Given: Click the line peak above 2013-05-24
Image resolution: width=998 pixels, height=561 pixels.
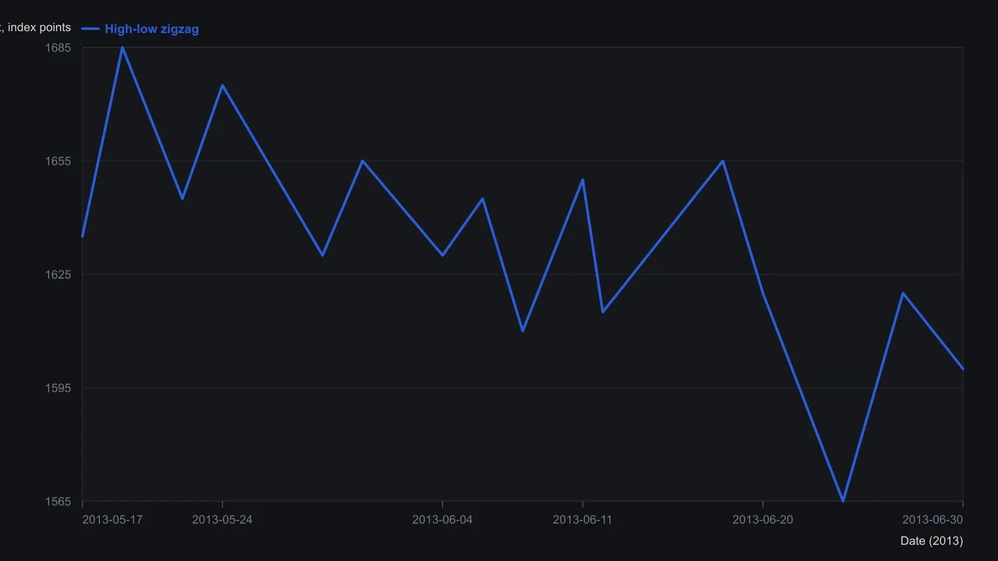Looking at the screenshot, I should [222, 85].
